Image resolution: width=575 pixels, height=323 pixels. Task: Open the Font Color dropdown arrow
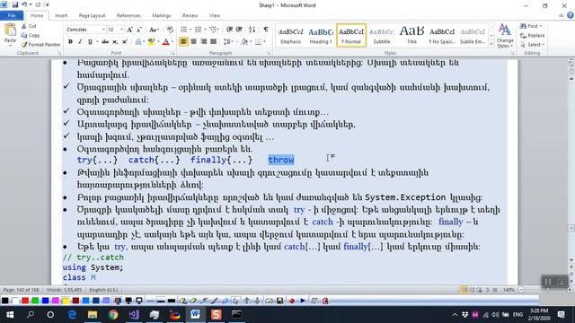pyautogui.click(x=172, y=42)
